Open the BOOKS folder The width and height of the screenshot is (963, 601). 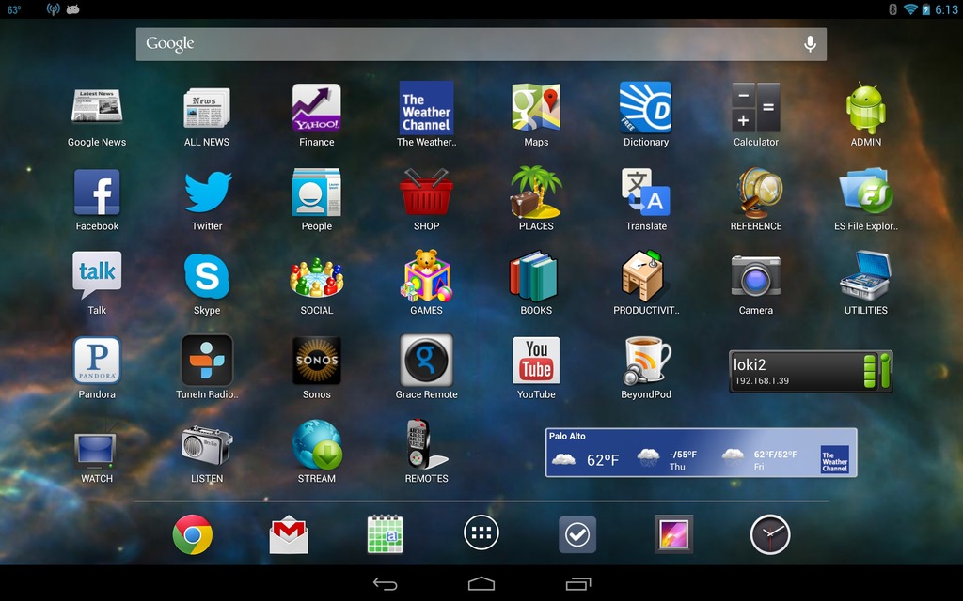534,276
